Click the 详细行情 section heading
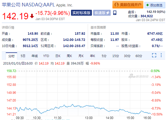This screenshot has height=120, width=167. (x=8, y=28)
